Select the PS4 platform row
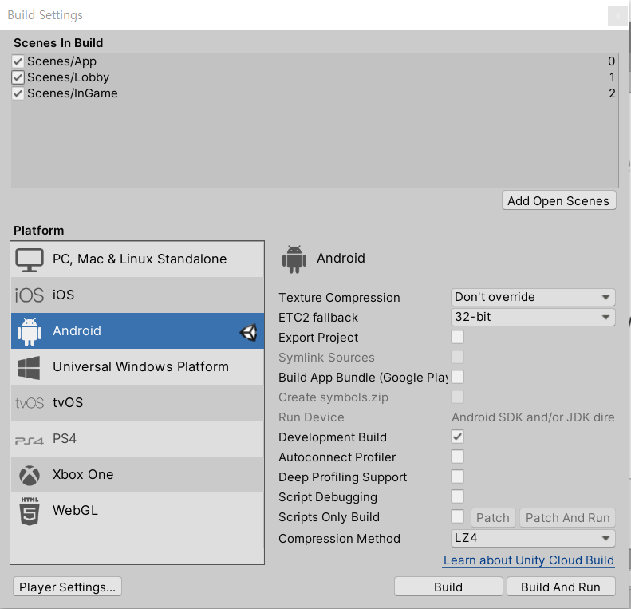 137,439
